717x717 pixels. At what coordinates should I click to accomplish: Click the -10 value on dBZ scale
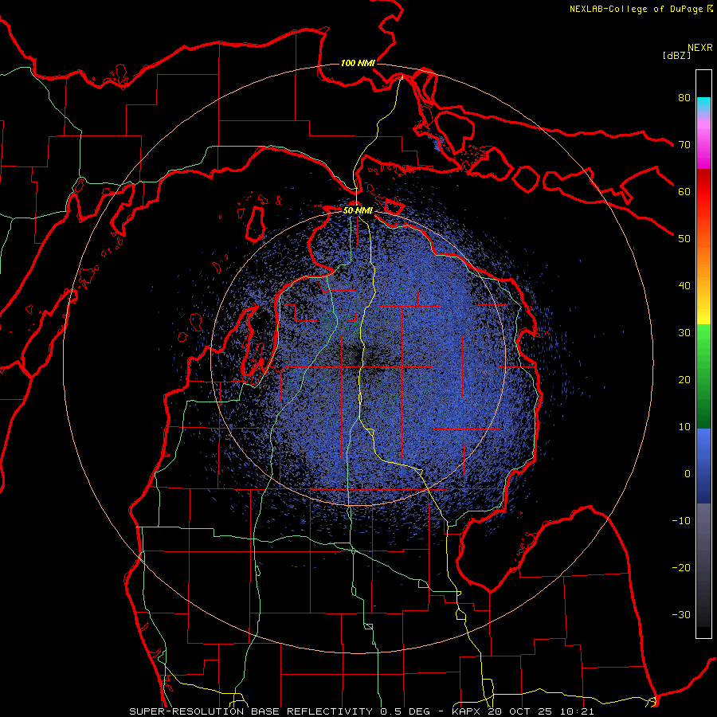click(681, 521)
